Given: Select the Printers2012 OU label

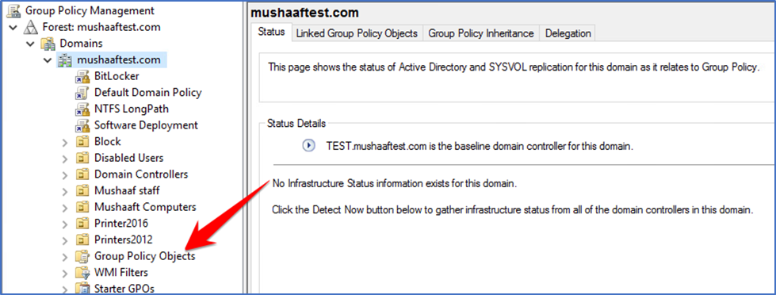Looking at the screenshot, I should (123, 239).
